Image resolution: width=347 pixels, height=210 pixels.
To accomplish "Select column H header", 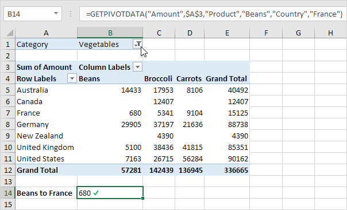I will [x=330, y=33].
